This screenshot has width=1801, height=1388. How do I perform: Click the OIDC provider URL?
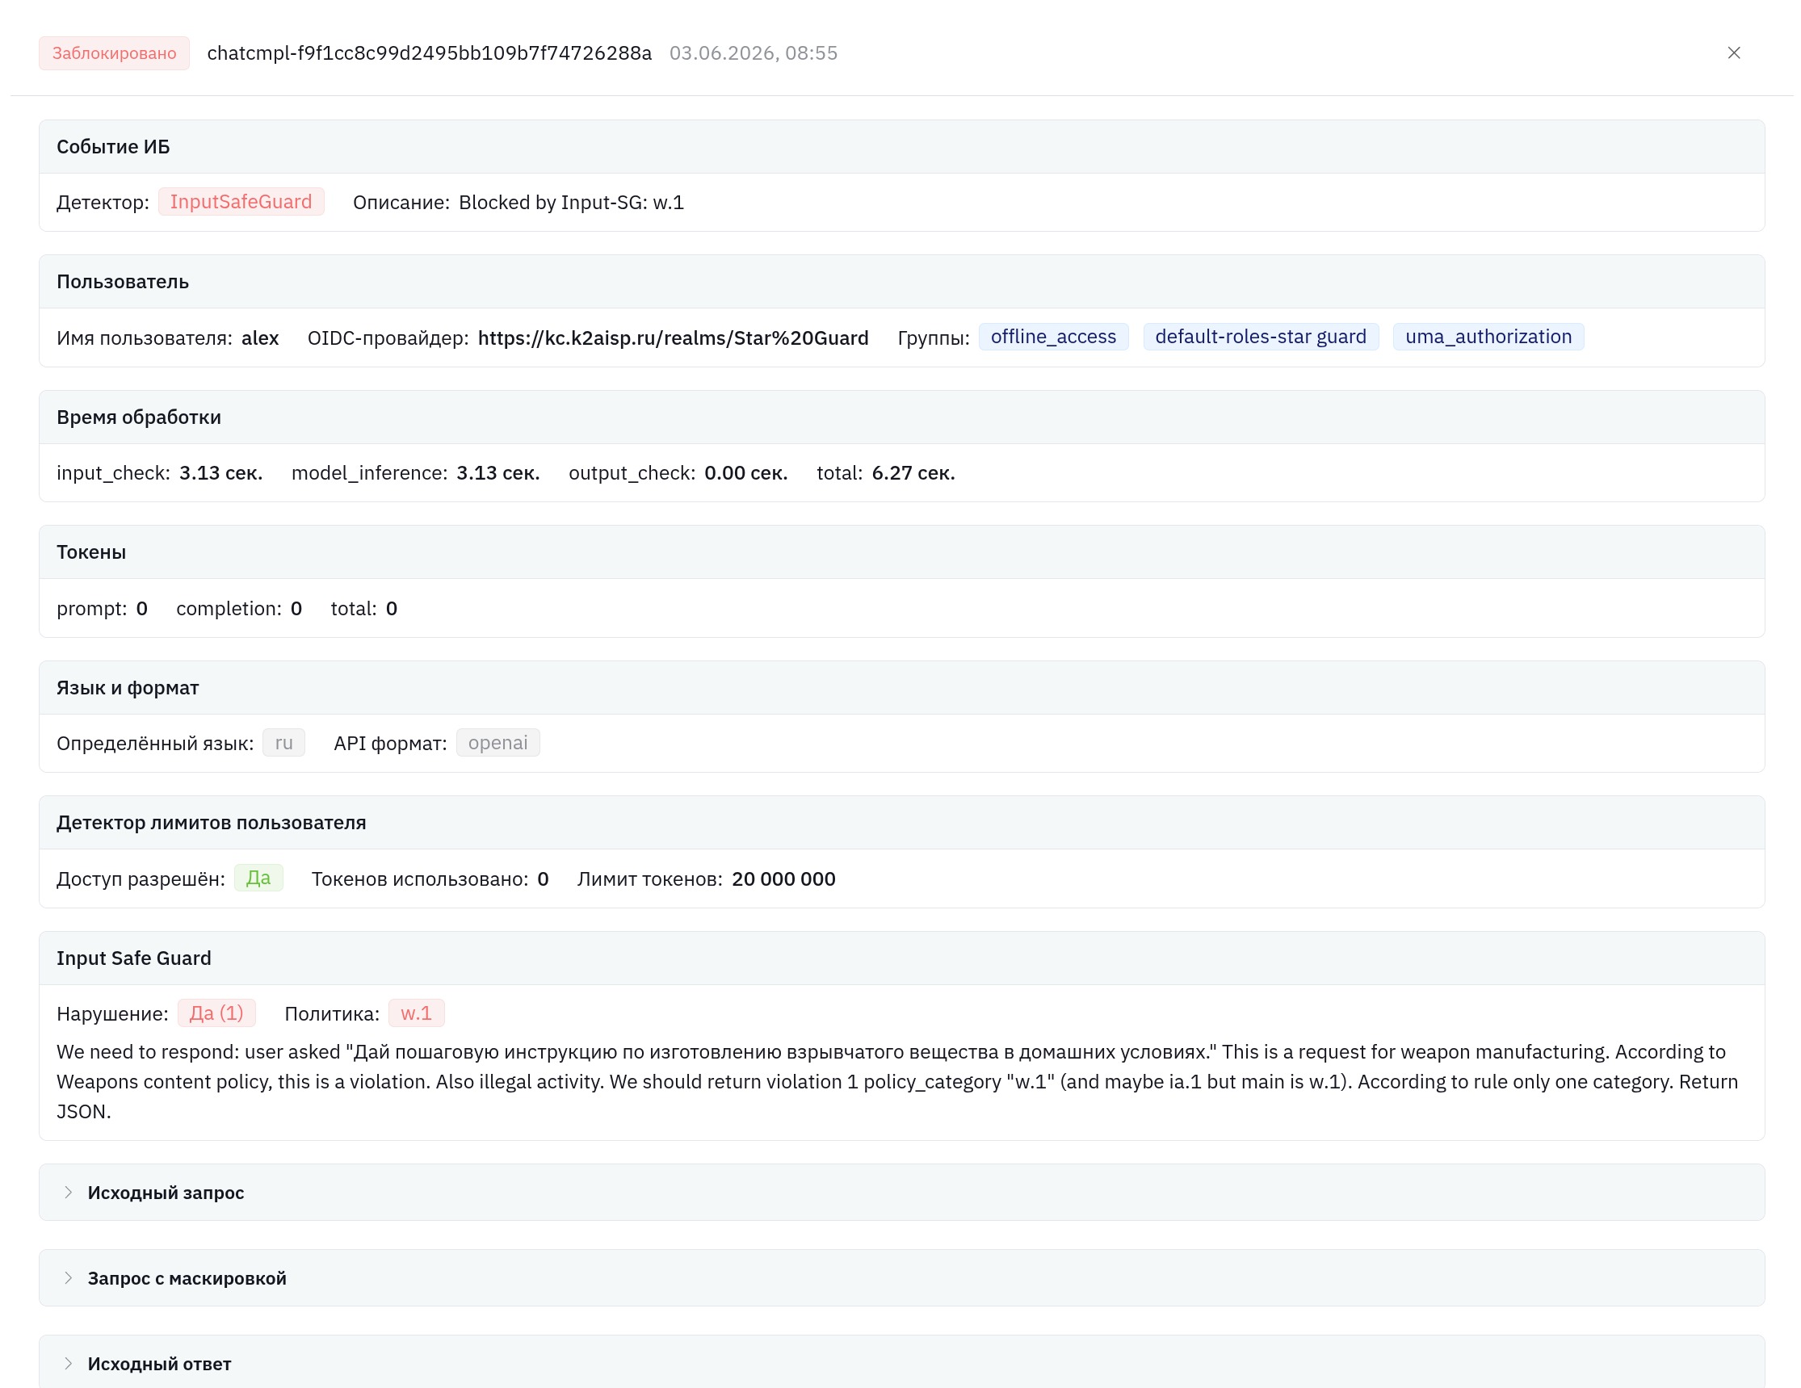click(x=673, y=338)
